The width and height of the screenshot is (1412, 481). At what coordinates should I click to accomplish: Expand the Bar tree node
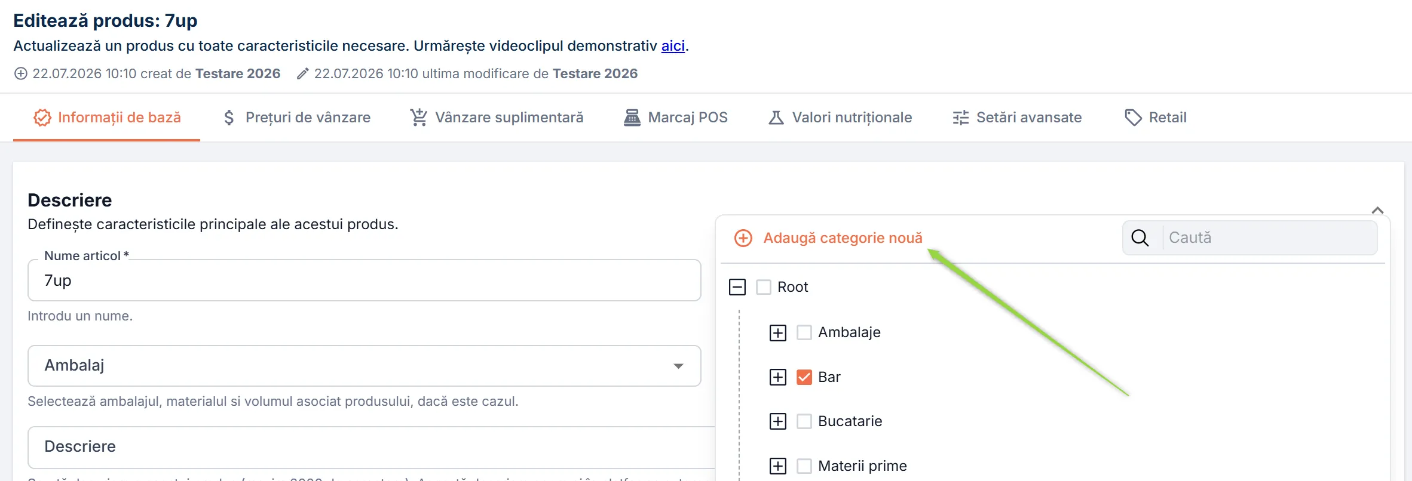coord(778,377)
